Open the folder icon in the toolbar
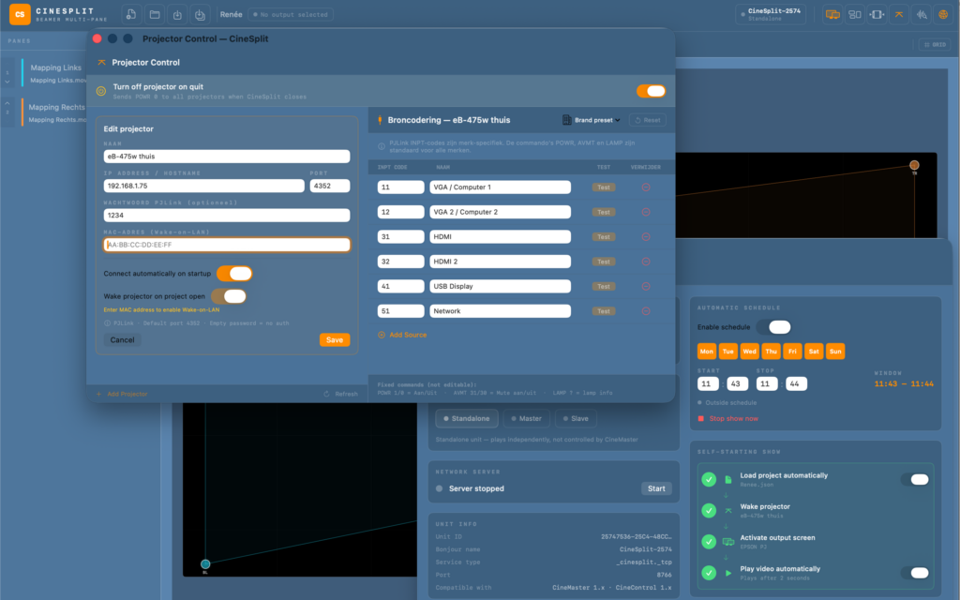 155,14
